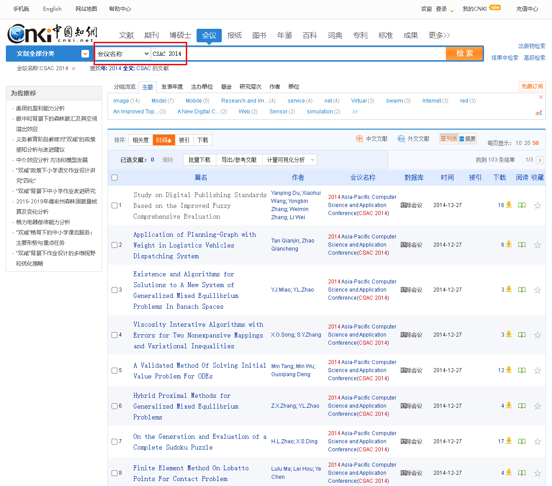Expand the 文献全部分类 category dropdown
Image resolution: width=552 pixels, height=486 pixels.
tap(85, 54)
